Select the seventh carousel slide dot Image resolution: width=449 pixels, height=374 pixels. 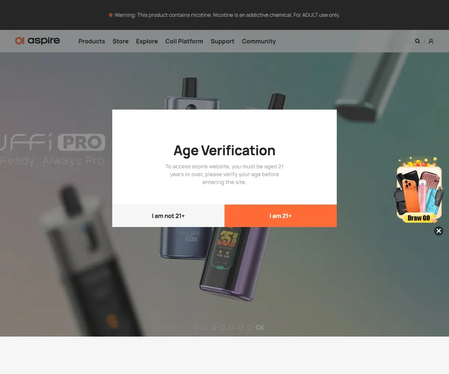coord(250,327)
